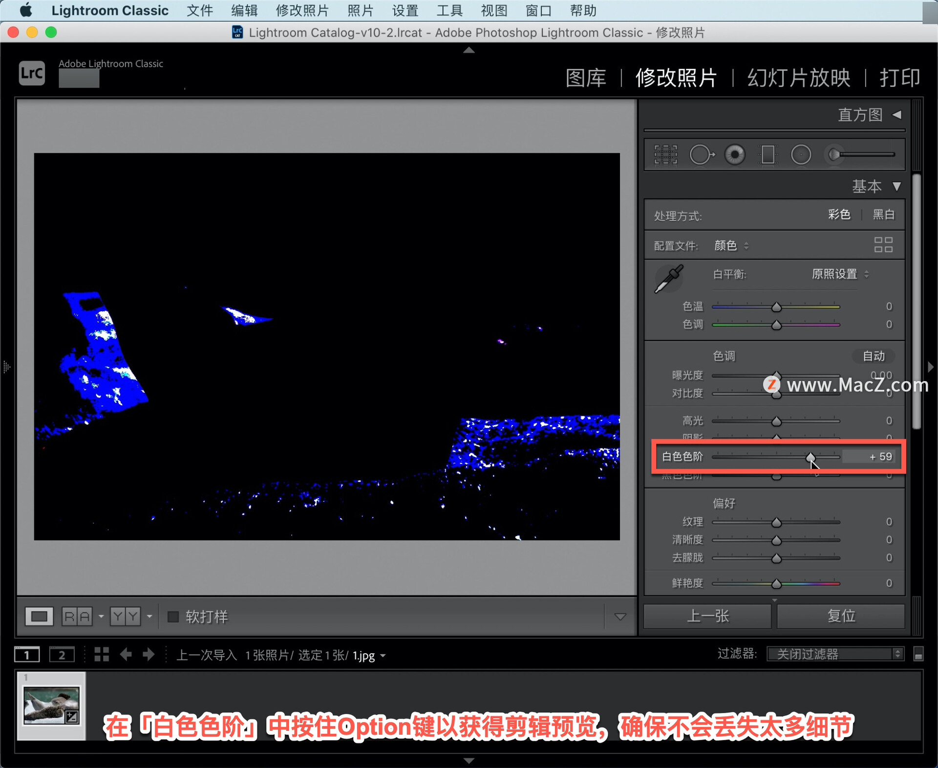Open the toolbar content dropdown triangle

pyautogui.click(x=620, y=617)
